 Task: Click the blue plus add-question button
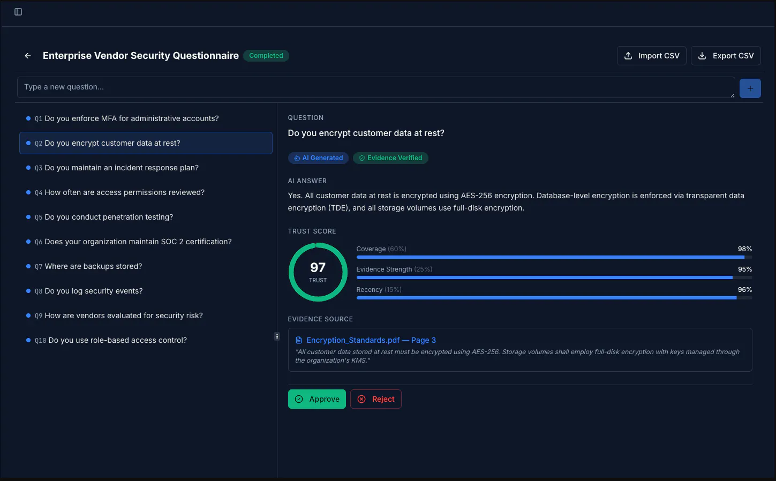(750, 88)
